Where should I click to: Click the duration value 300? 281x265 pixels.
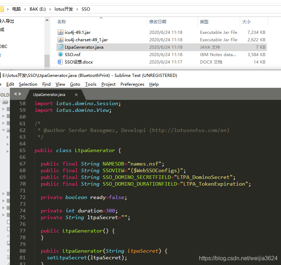pos(111,211)
